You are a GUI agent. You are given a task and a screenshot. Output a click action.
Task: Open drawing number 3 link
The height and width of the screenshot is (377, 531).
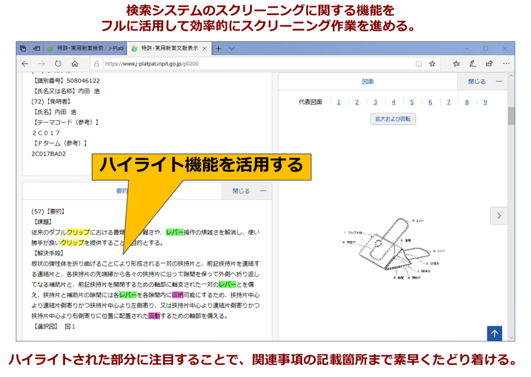point(375,102)
